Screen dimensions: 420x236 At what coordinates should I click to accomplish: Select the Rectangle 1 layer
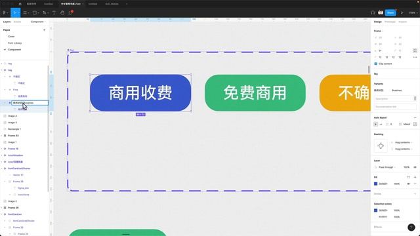pyautogui.click(x=14, y=129)
